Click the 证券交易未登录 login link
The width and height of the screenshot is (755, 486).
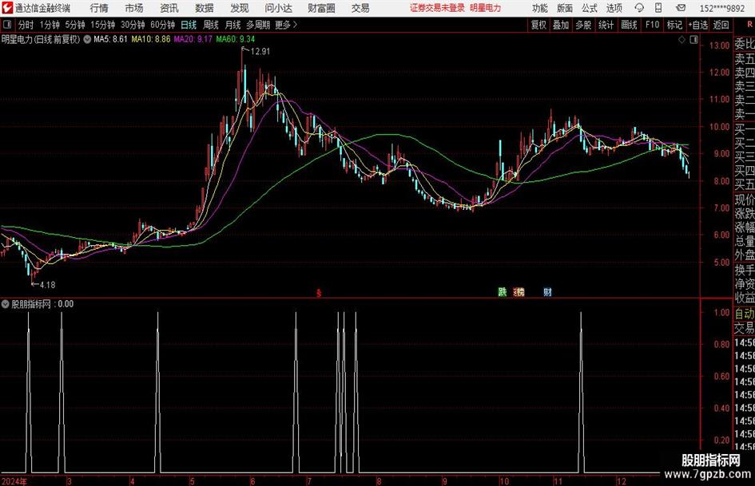coord(437,8)
